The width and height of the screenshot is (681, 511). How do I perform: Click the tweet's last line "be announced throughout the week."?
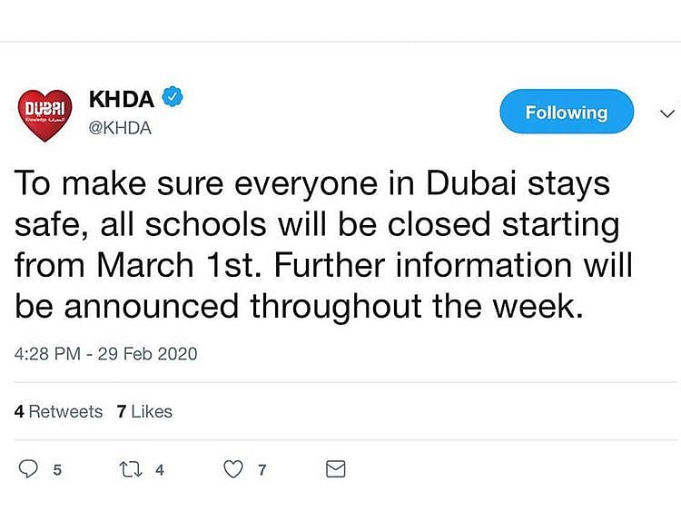(x=297, y=307)
